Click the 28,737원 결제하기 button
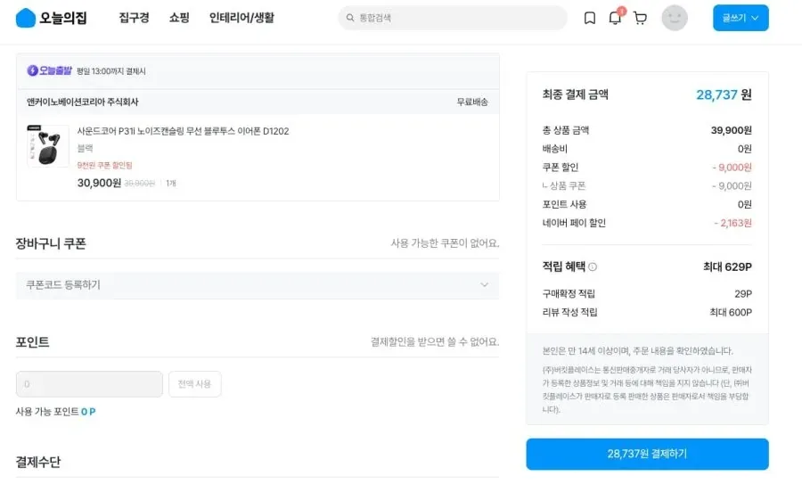Viewport: 802px width, 484px height. click(x=647, y=454)
